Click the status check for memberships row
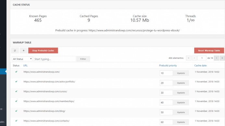The image size is (225, 126). tap(16, 101)
